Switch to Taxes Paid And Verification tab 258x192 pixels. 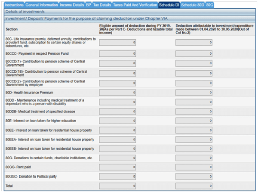tap(135, 5)
